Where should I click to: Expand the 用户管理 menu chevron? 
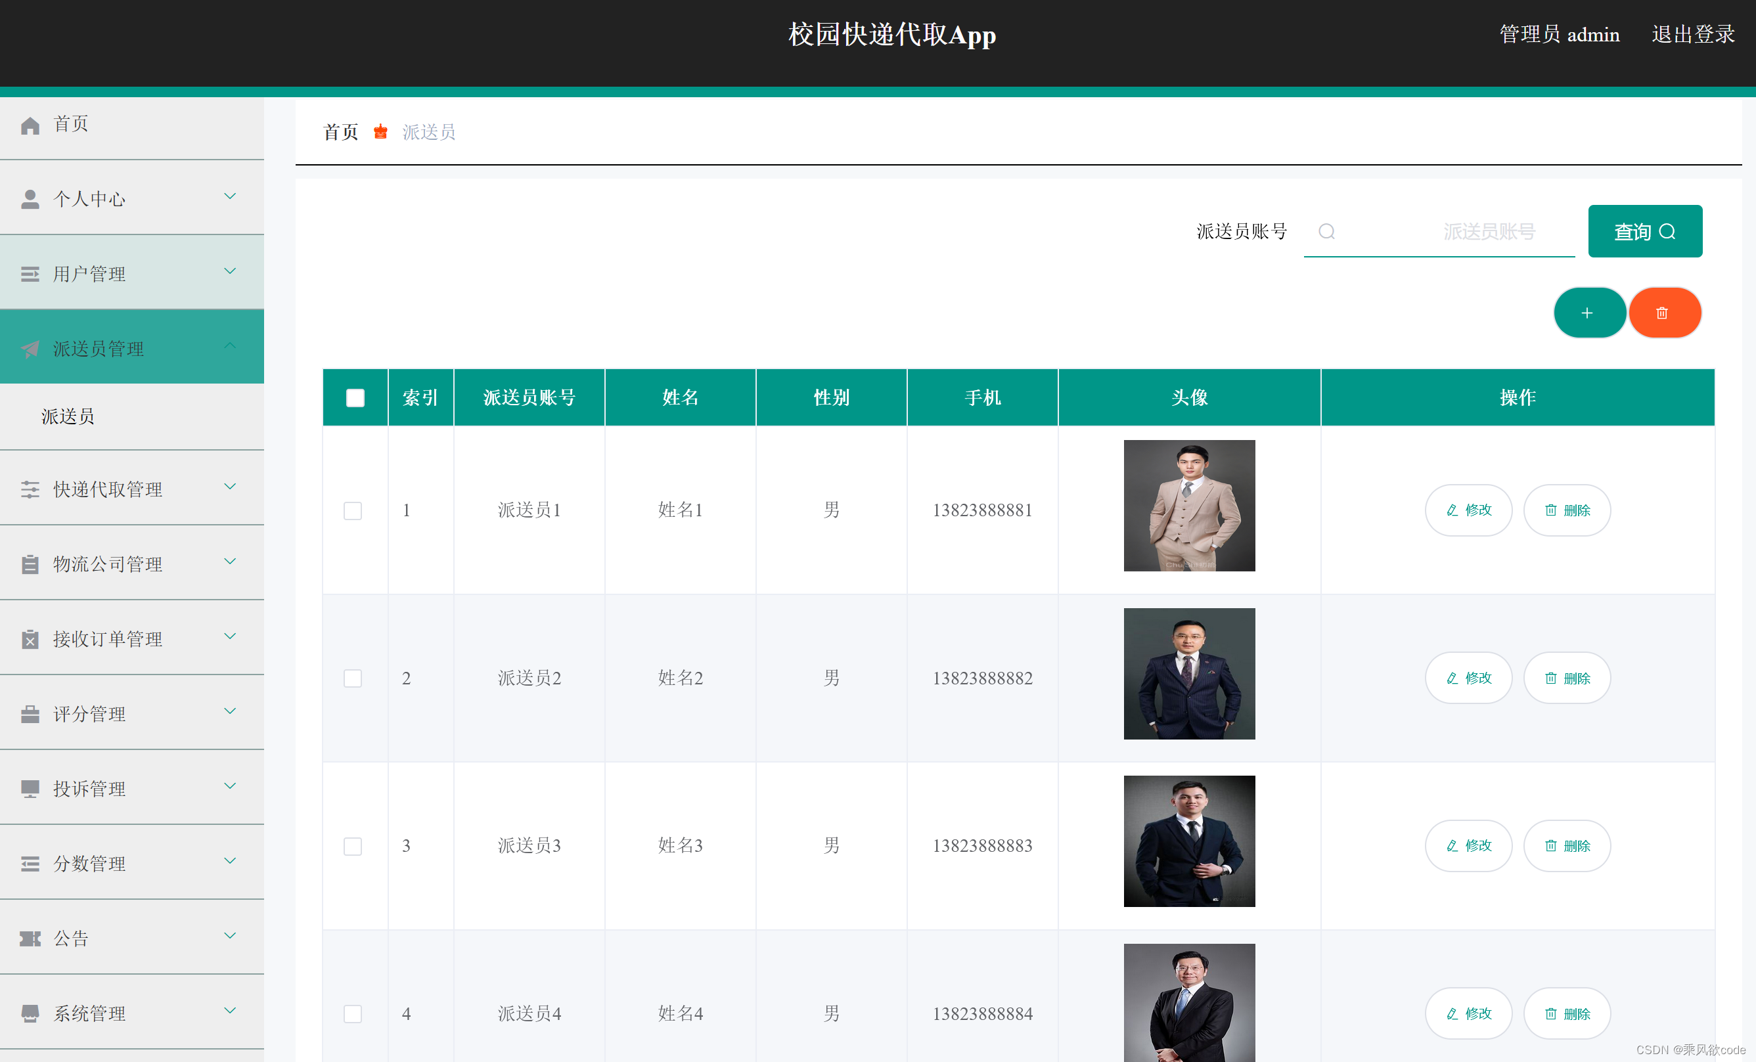pyautogui.click(x=230, y=271)
